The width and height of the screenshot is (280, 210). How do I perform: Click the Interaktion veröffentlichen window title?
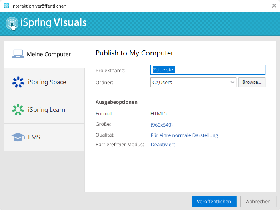coord(39,6)
